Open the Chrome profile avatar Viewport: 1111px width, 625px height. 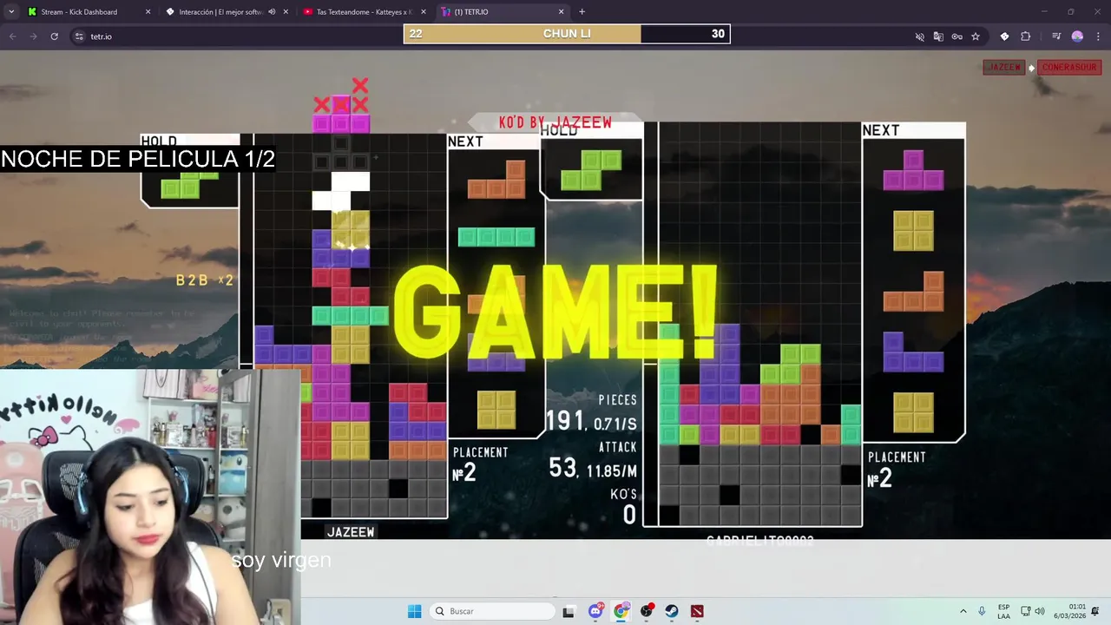pyautogui.click(x=1077, y=36)
